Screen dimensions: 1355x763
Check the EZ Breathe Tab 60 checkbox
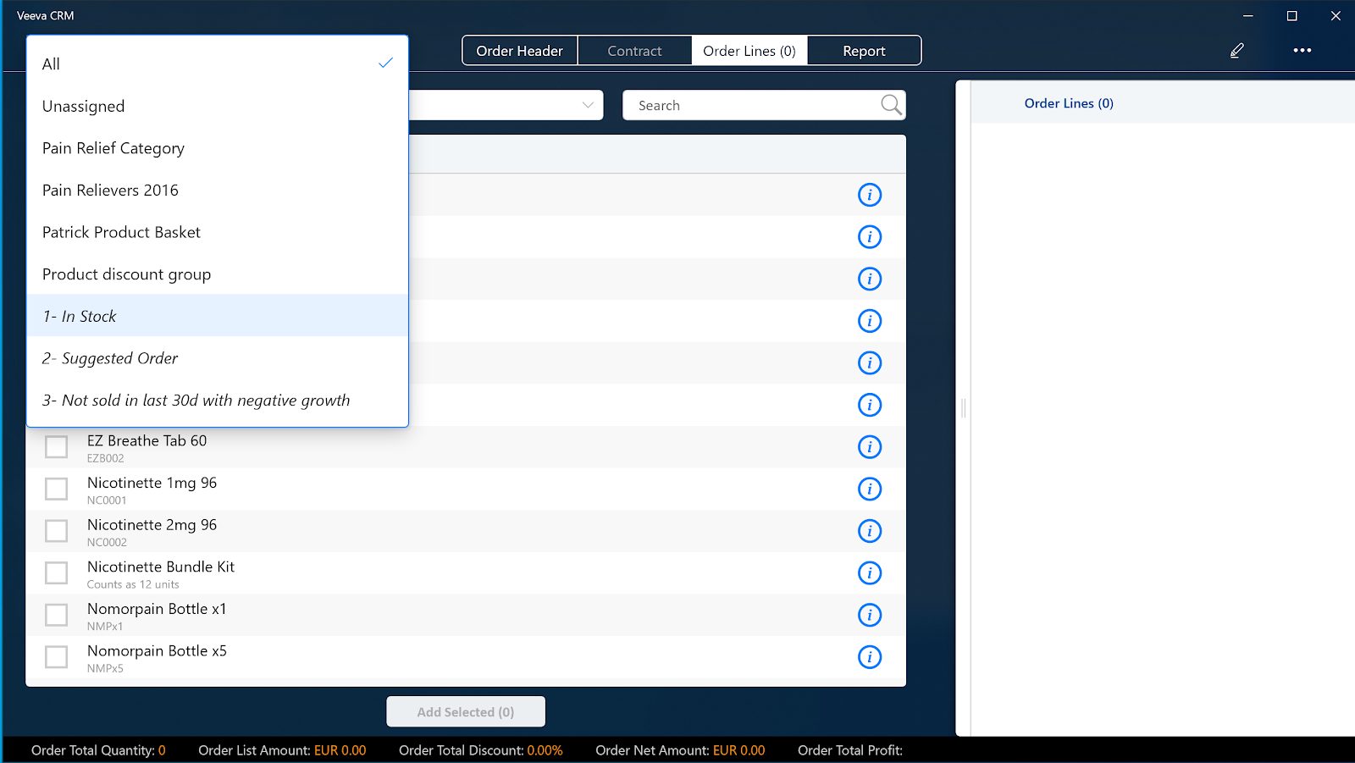[57, 447]
